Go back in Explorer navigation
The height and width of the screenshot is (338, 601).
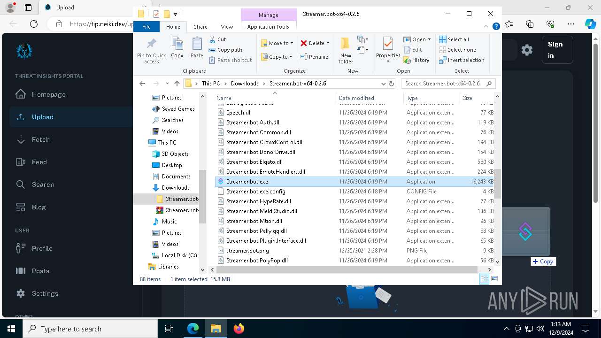[142, 84]
